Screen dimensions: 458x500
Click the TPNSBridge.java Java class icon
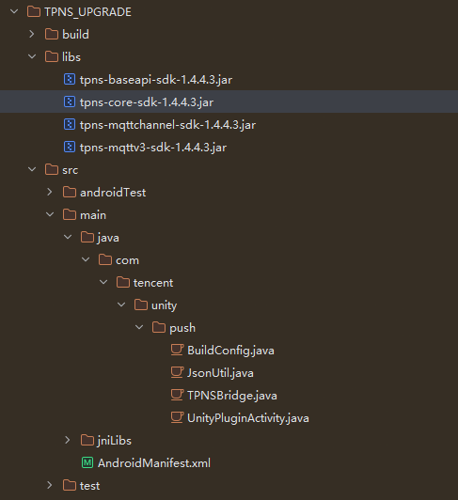tap(177, 395)
